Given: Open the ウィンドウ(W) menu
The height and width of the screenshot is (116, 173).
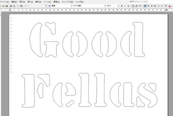Looking at the screenshot, I should tap(68, 2).
